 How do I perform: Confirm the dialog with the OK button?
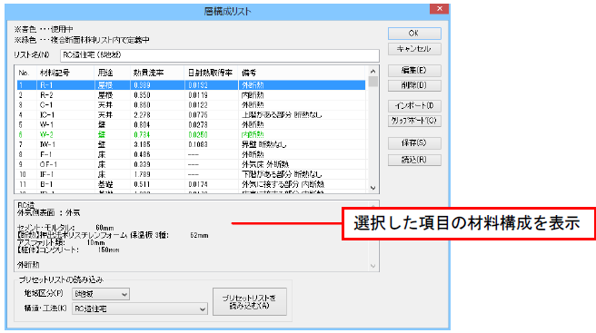click(x=414, y=34)
